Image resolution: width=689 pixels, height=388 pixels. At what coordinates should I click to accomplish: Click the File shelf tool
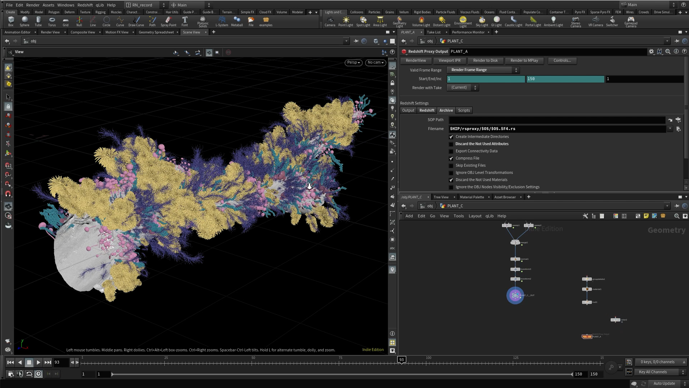(x=251, y=21)
